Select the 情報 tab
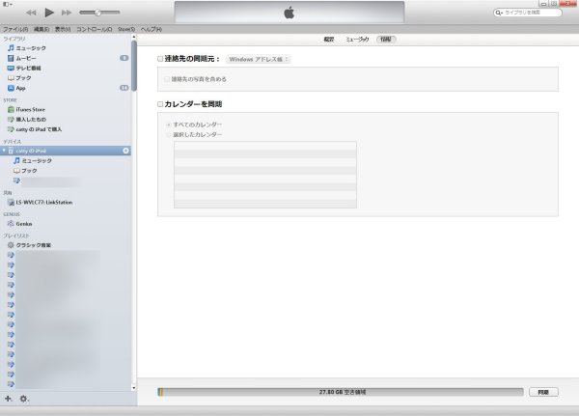579x416 pixels. pos(386,40)
